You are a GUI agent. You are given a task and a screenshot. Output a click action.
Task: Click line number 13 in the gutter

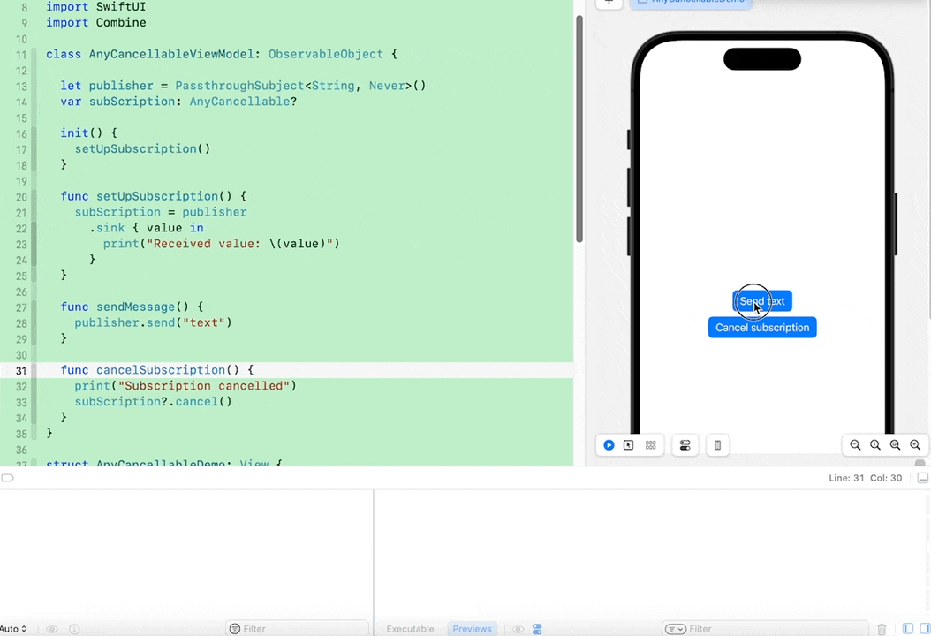click(x=21, y=86)
